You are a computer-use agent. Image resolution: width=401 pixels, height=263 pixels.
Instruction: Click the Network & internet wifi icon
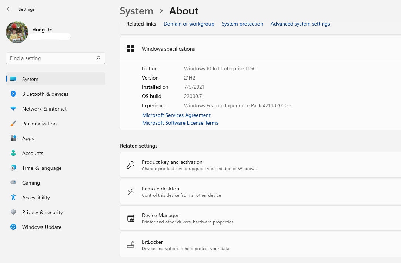coord(13,109)
